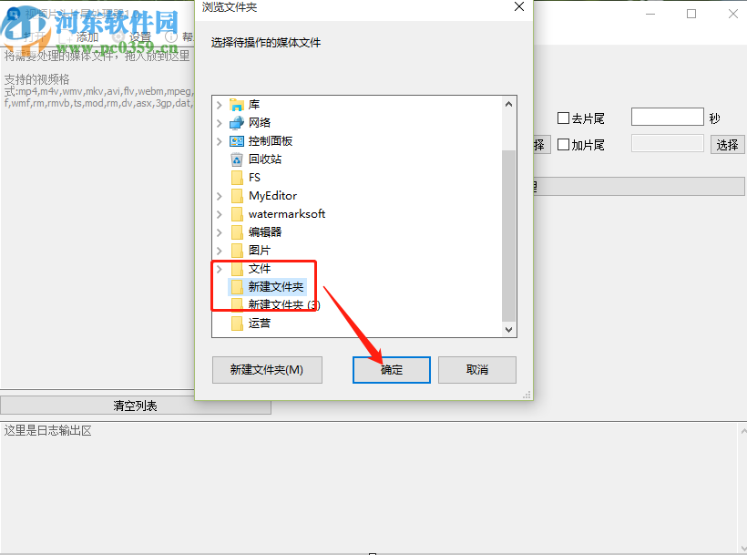Enable the 去片尾 checkbox

click(x=563, y=118)
